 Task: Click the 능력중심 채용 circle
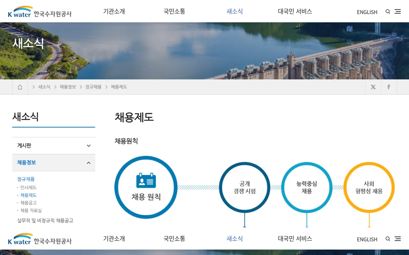(x=307, y=187)
